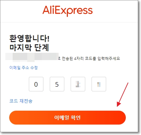141x135 pixels.
Task: Click the orange 이메일 확인 button
Action: 67,118
